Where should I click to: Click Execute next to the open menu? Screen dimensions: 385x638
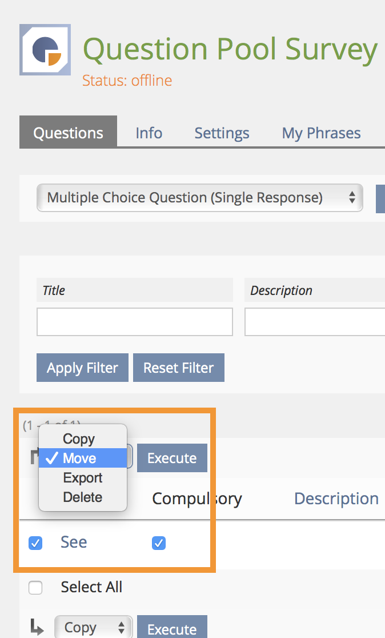(172, 458)
